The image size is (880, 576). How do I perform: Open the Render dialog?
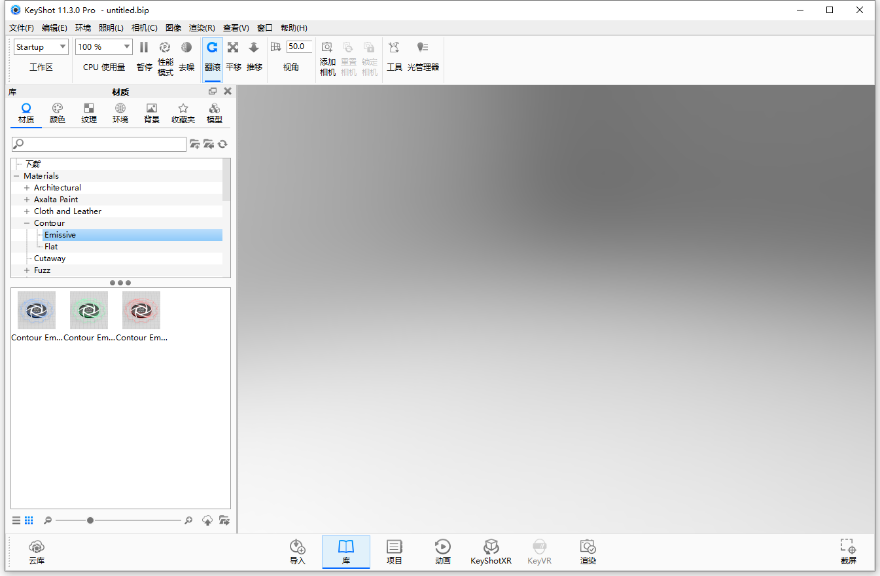[x=588, y=552]
